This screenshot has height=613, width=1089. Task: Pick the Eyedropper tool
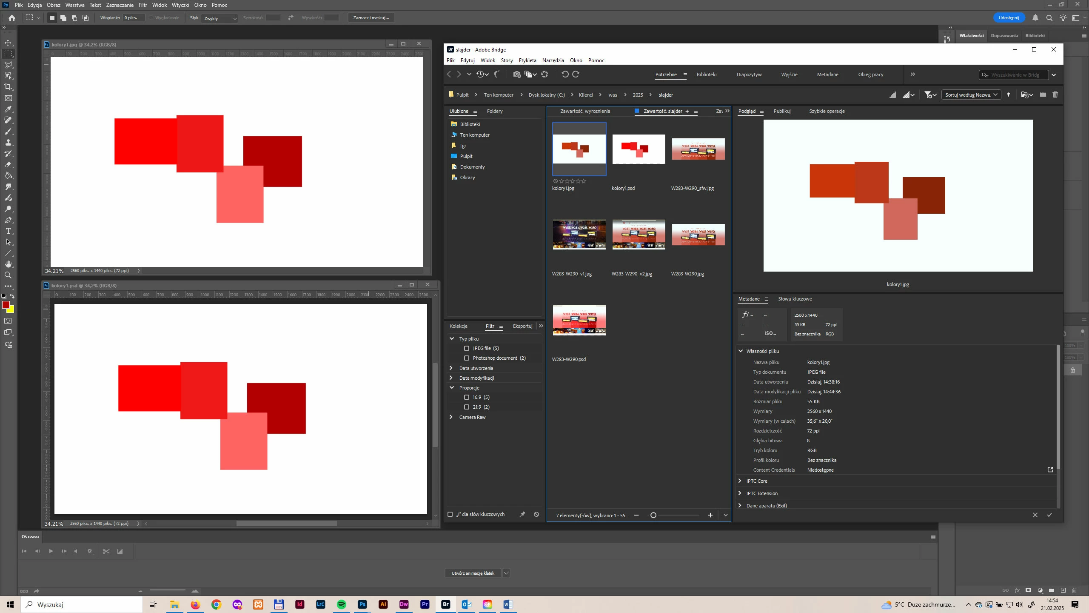[8, 109]
